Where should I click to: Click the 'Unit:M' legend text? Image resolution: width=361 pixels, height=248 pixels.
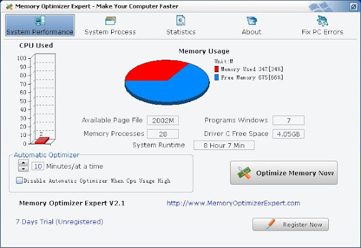(x=223, y=61)
